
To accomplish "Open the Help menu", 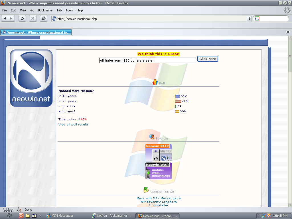I will point(80,10).
